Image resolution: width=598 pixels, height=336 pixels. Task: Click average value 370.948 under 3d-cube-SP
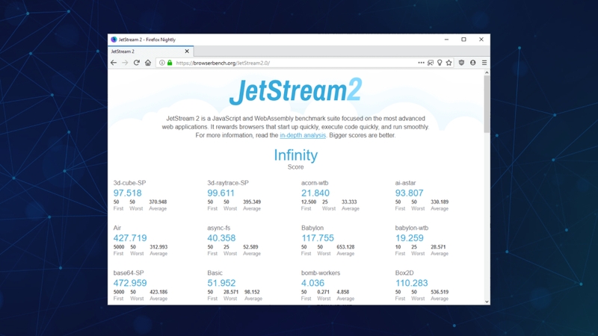click(x=158, y=202)
